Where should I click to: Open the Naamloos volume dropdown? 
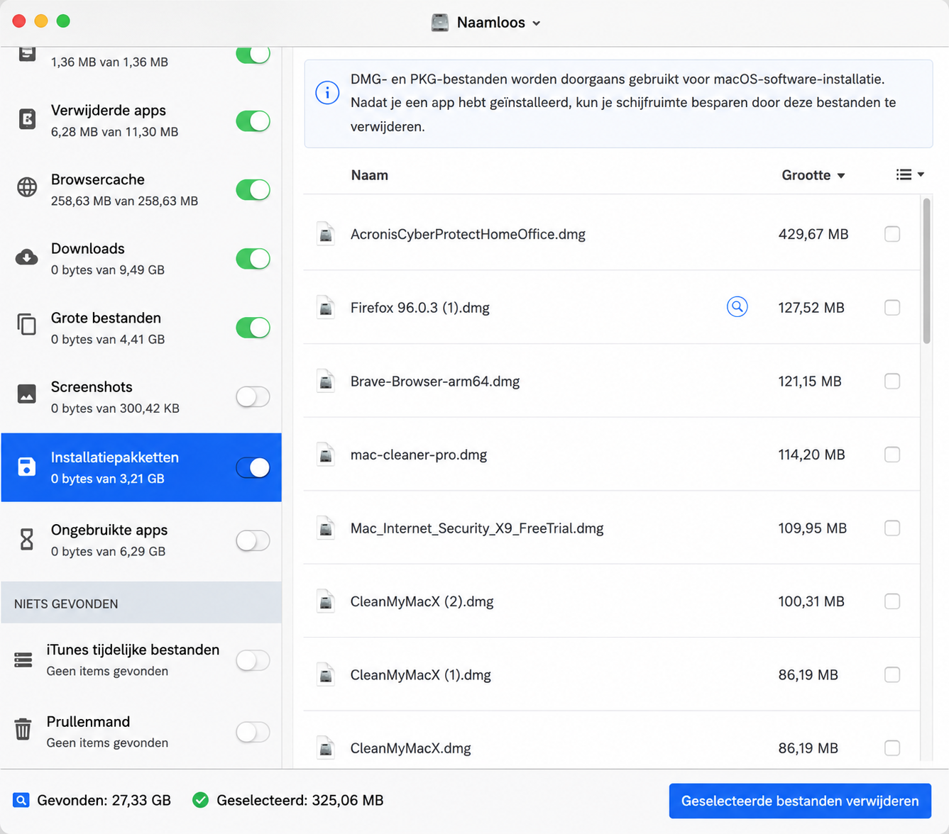pos(537,23)
